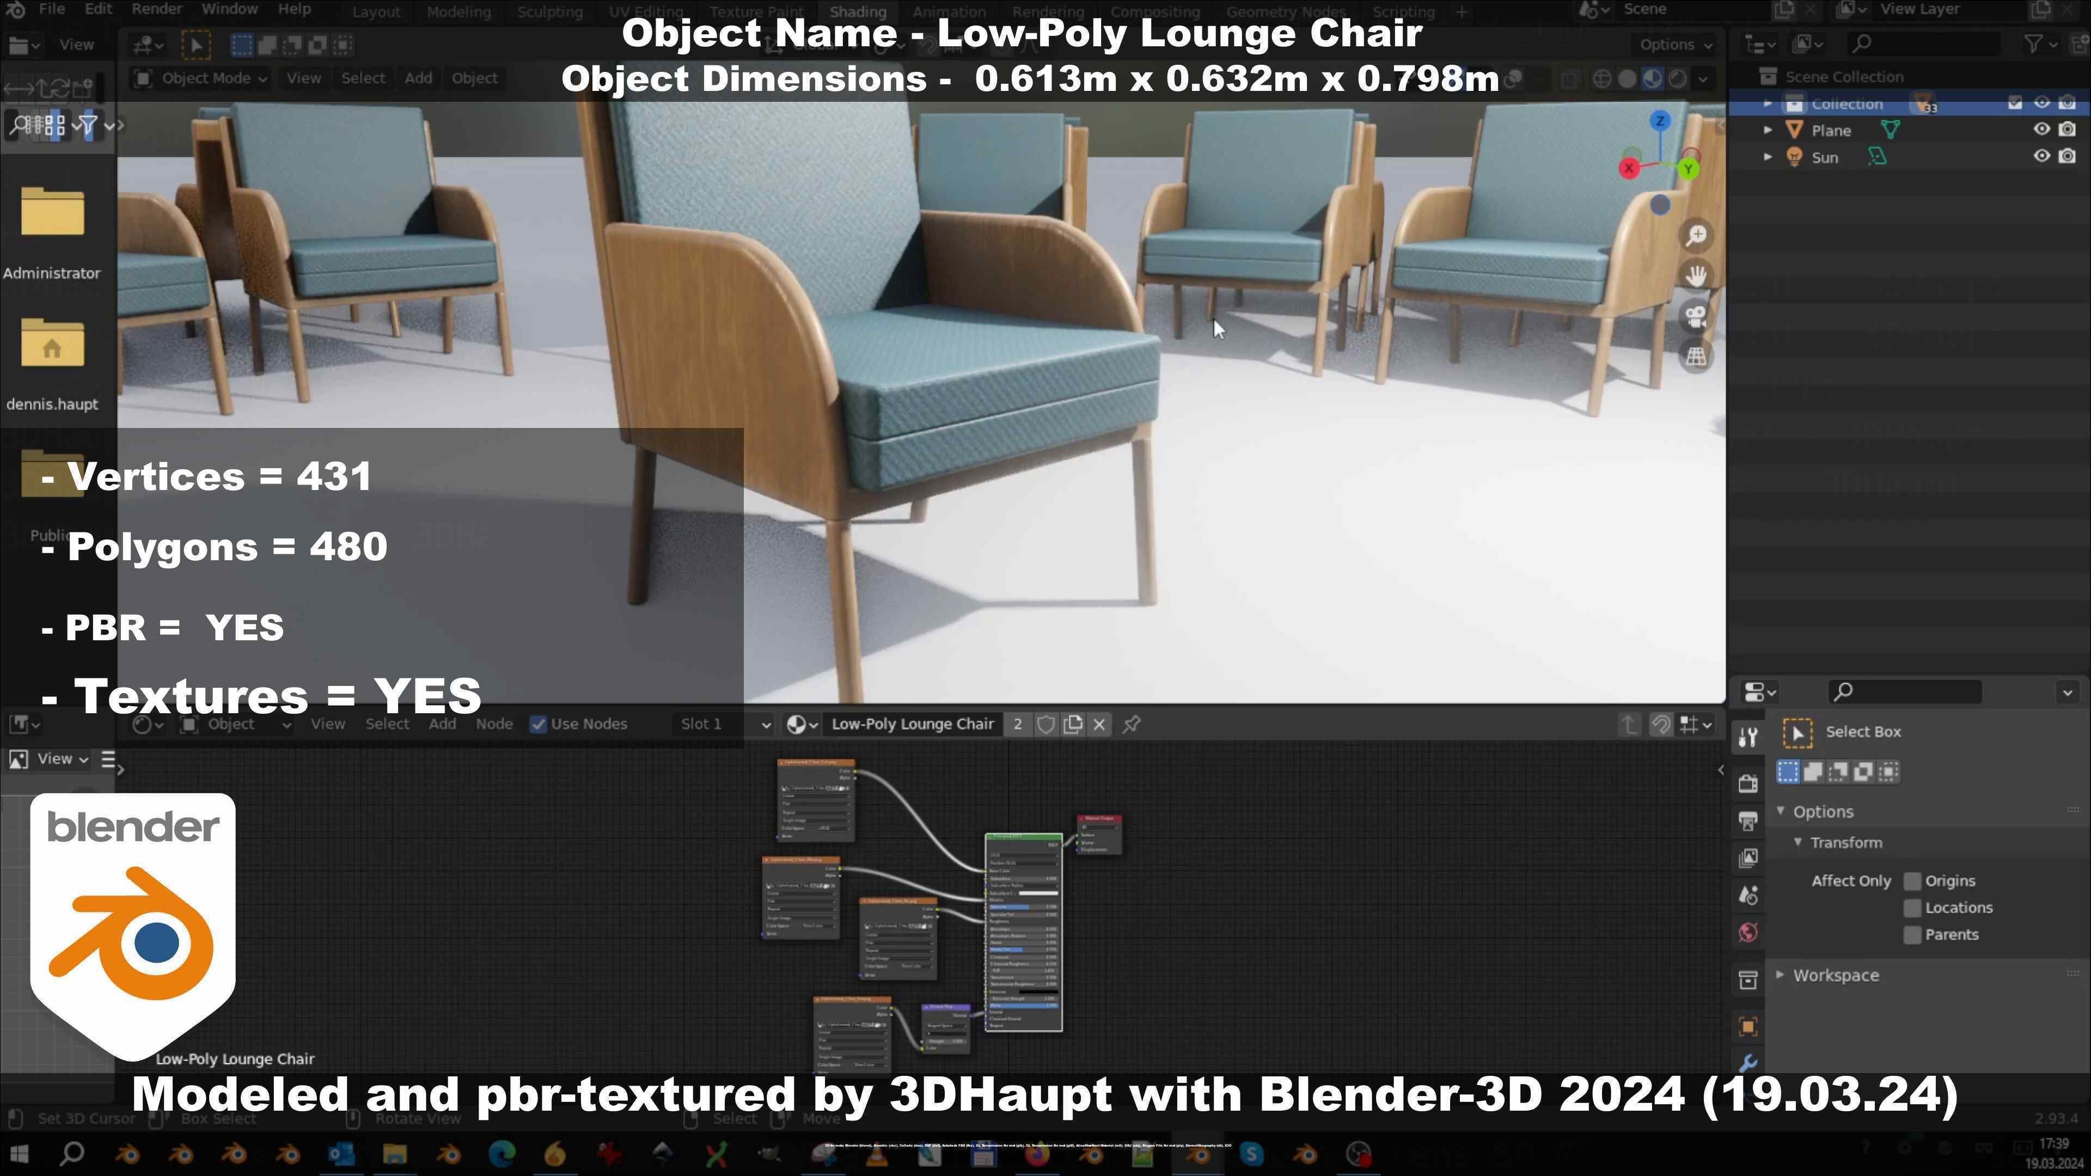Click the pan view hand icon

pyautogui.click(x=1696, y=276)
